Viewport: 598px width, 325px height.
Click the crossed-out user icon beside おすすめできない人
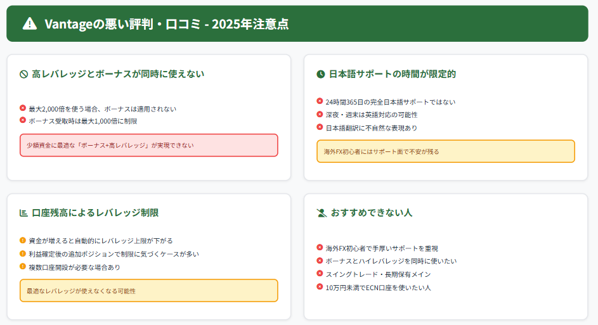(321, 213)
